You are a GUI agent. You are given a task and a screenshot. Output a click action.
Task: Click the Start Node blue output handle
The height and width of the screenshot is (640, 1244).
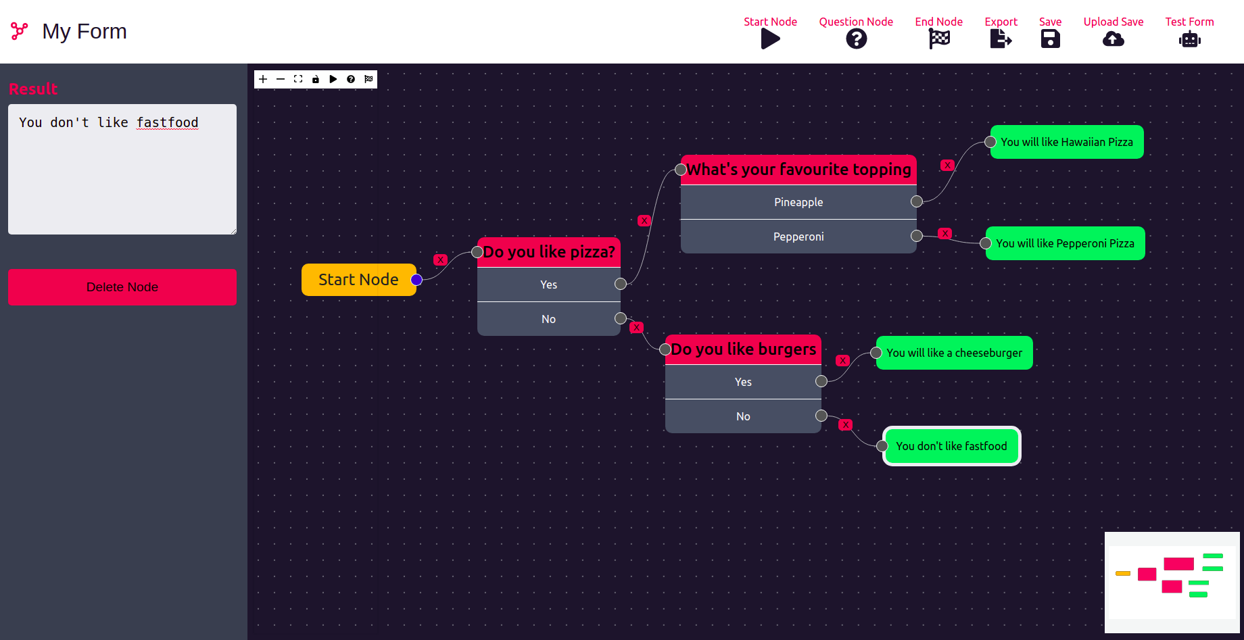(x=416, y=280)
